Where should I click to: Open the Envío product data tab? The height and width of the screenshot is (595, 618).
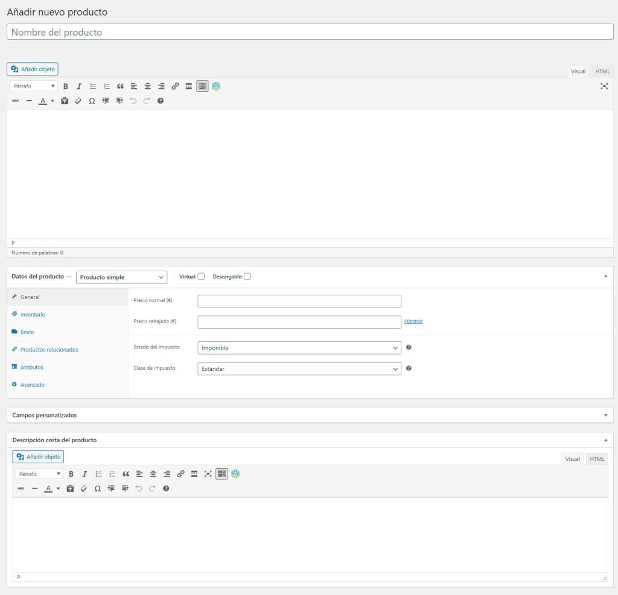(68, 332)
